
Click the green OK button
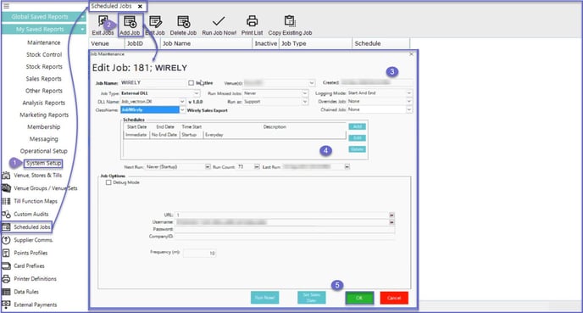coord(359,298)
